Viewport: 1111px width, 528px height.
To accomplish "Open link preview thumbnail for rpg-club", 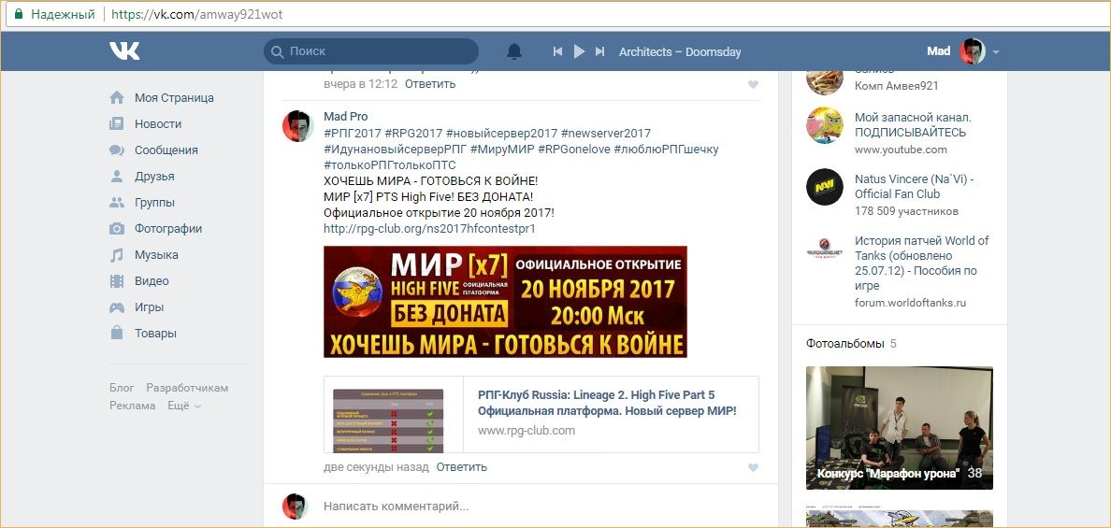I will pos(388,421).
